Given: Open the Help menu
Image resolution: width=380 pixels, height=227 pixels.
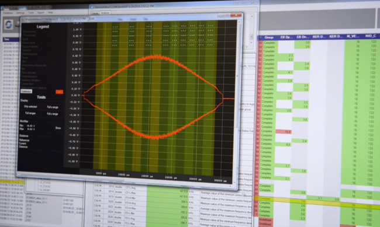Looking at the screenshot, I should click(50, 12).
